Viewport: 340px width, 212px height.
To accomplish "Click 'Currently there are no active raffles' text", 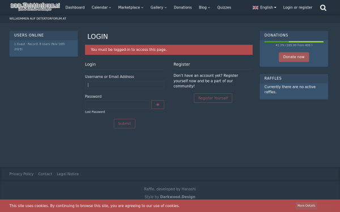I will (290, 89).
